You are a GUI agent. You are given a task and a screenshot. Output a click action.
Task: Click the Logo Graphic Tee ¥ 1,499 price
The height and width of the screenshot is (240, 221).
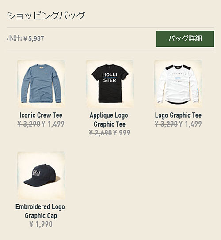pos(190,124)
